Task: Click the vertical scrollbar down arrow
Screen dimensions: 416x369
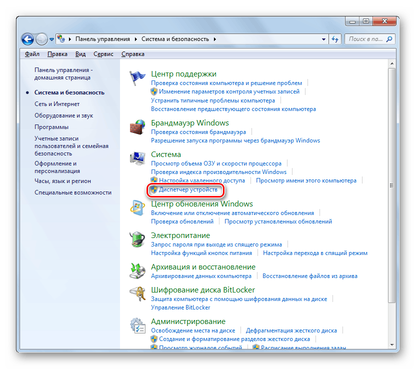Action: [x=392, y=345]
